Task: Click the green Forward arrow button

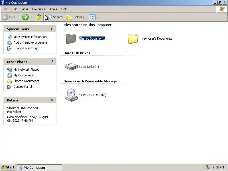Action: coord(25,17)
